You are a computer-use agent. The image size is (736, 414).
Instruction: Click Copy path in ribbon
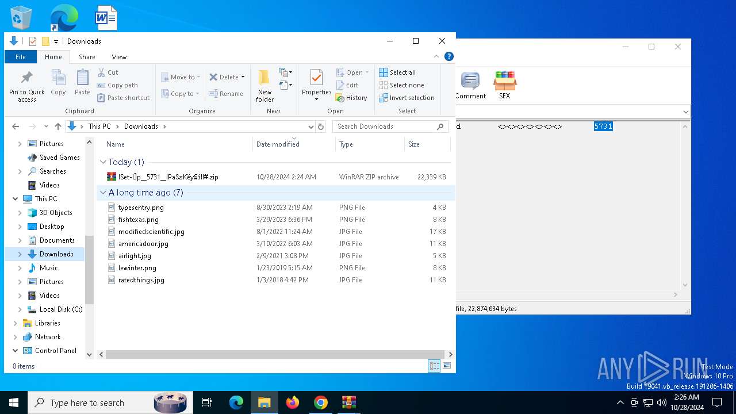point(117,85)
